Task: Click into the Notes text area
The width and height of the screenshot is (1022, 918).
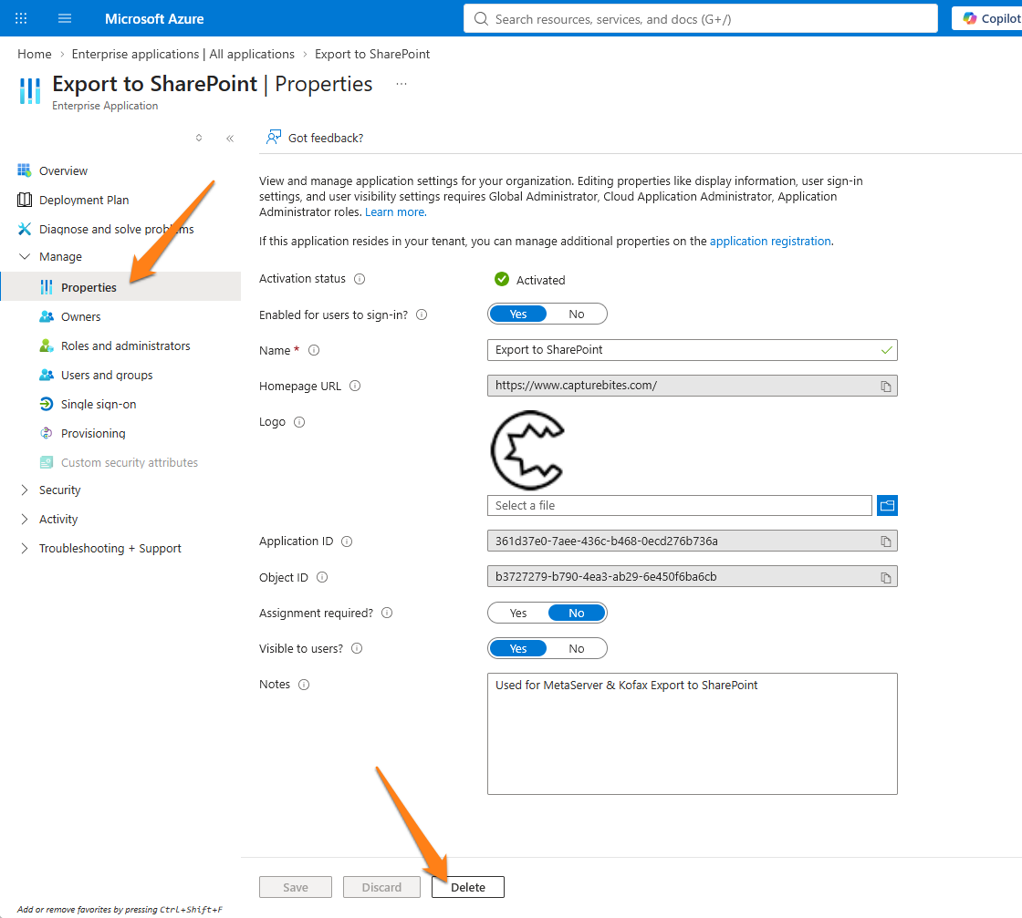Action: (x=693, y=734)
